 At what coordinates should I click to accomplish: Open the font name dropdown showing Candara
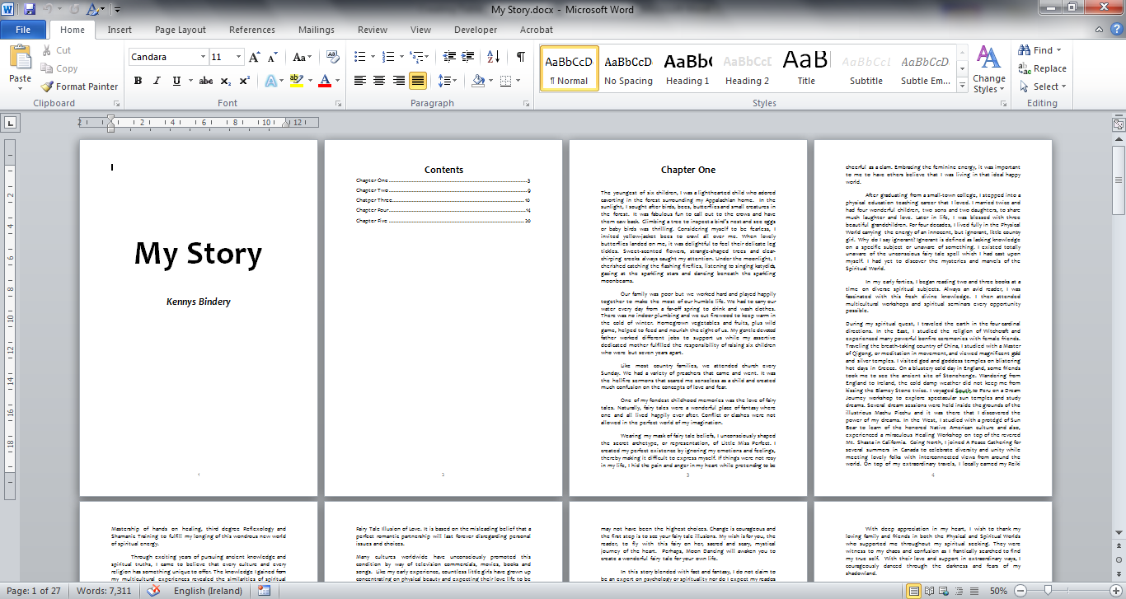(x=168, y=57)
